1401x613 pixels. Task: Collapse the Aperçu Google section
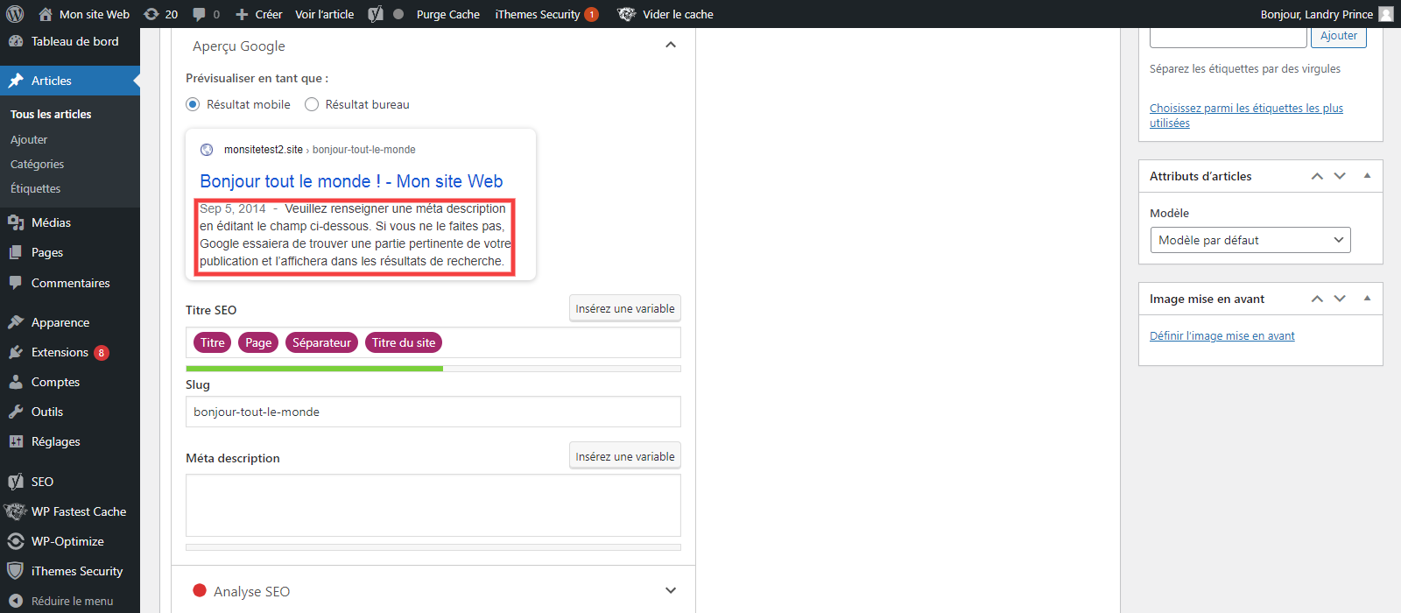point(671,46)
